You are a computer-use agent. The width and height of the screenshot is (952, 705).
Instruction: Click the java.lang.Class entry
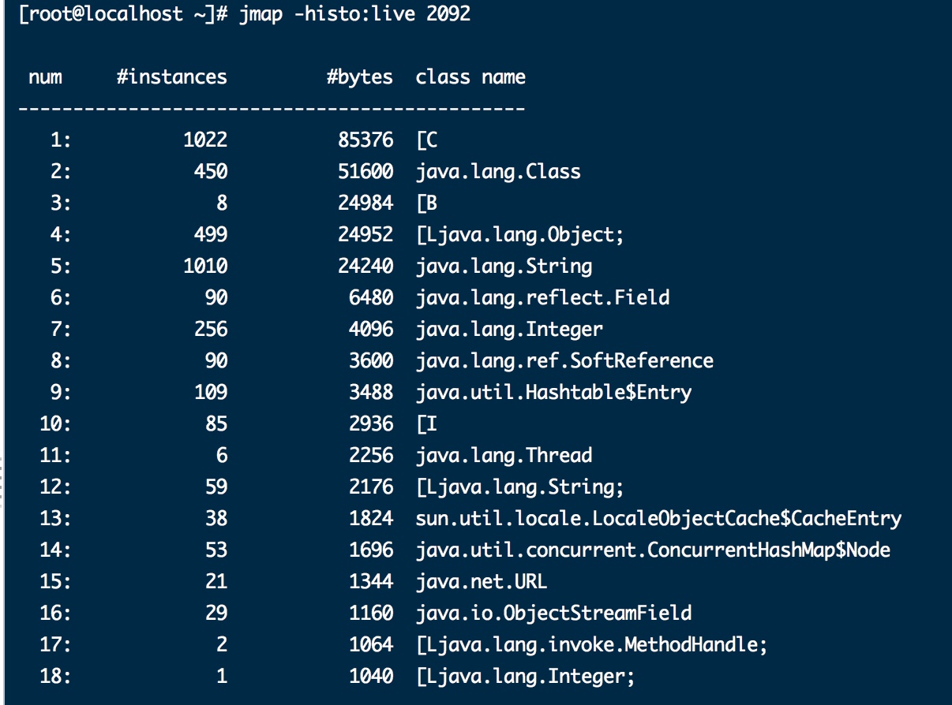pyautogui.click(x=498, y=172)
